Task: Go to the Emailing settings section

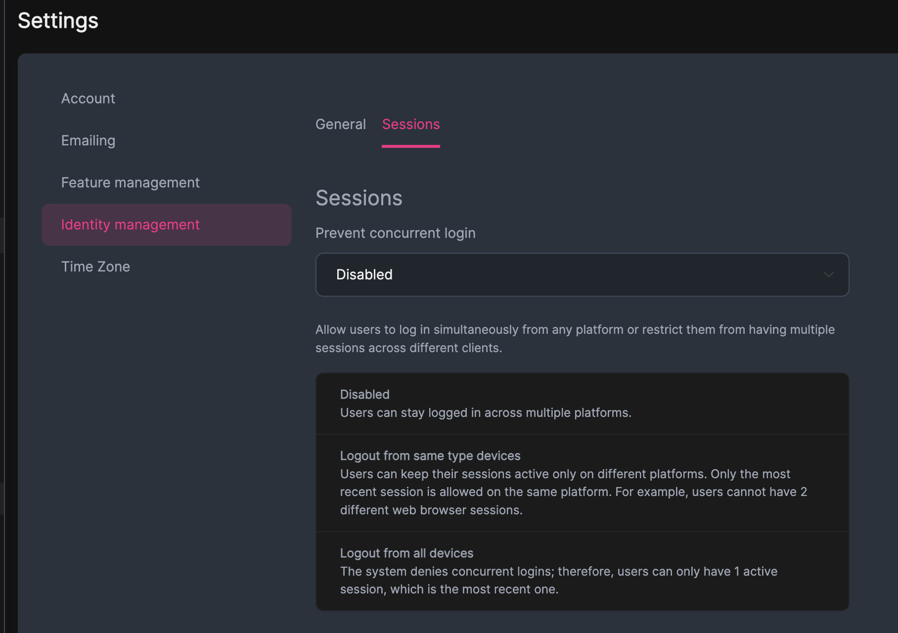Action: pos(88,140)
